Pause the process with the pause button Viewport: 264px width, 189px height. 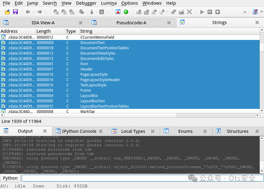210,12
